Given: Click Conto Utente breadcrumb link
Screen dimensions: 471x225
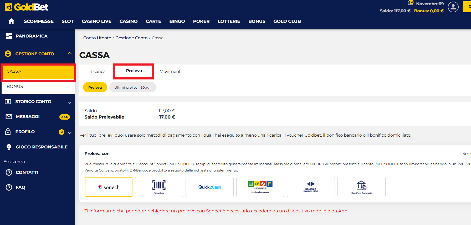Looking at the screenshot, I should (x=97, y=38).
